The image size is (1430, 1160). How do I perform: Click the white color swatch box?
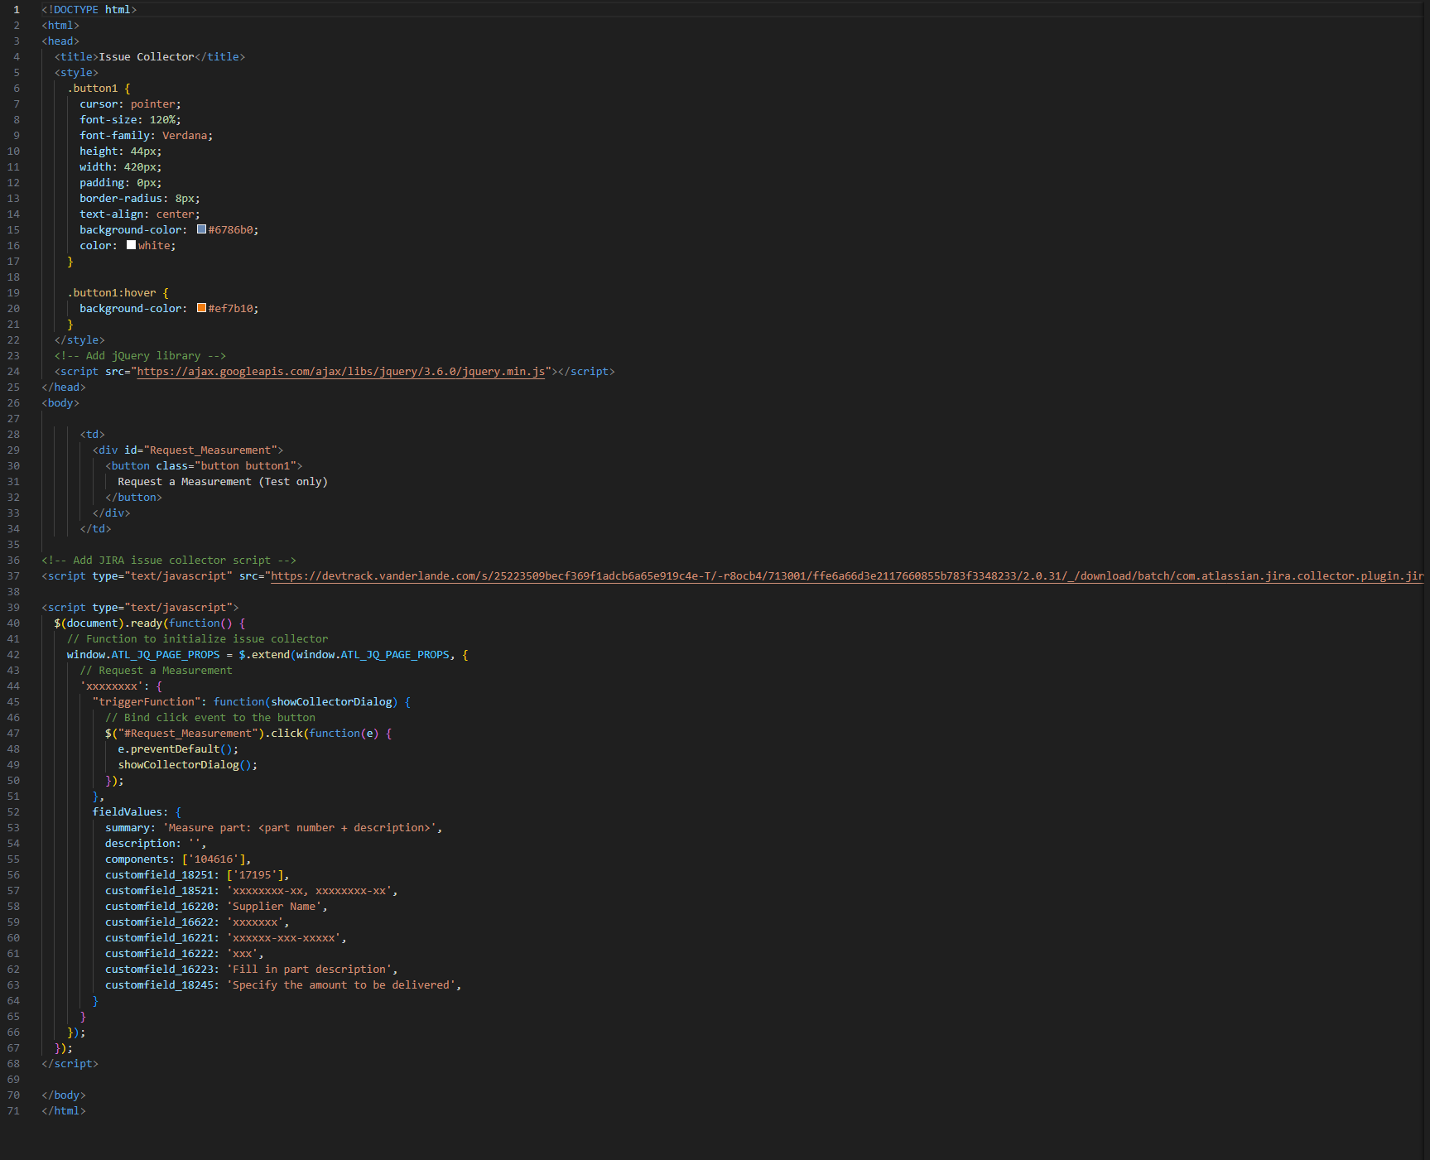pos(131,245)
